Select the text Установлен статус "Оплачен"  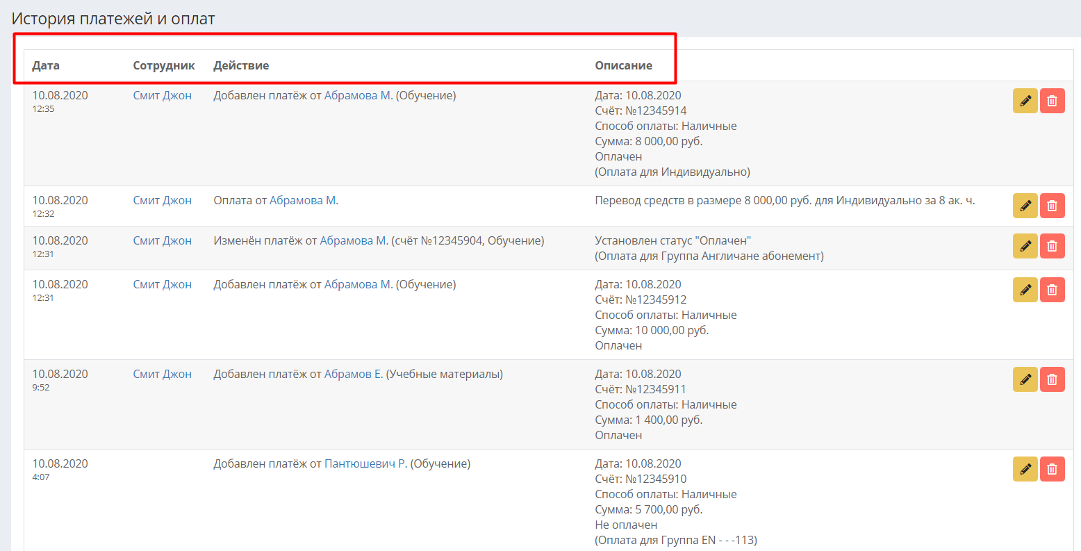pos(673,241)
